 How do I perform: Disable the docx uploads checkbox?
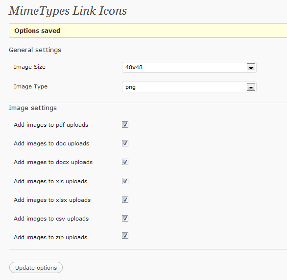(125, 162)
